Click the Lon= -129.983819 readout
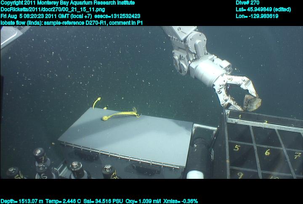This screenshot has width=303, height=204. click(x=257, y=16)
